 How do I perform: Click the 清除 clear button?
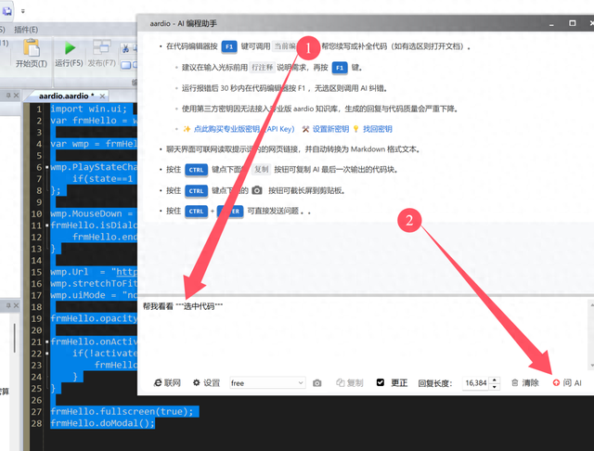[525, 383]
